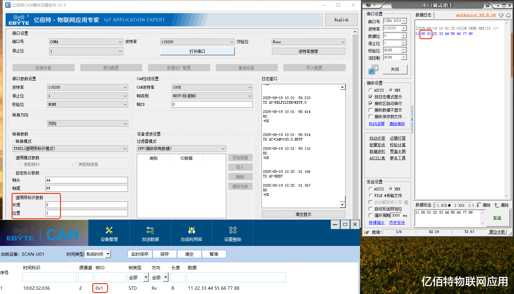Open 总线利用率 in the CAN tool
The image size is (514, 294).
[192, 234]
